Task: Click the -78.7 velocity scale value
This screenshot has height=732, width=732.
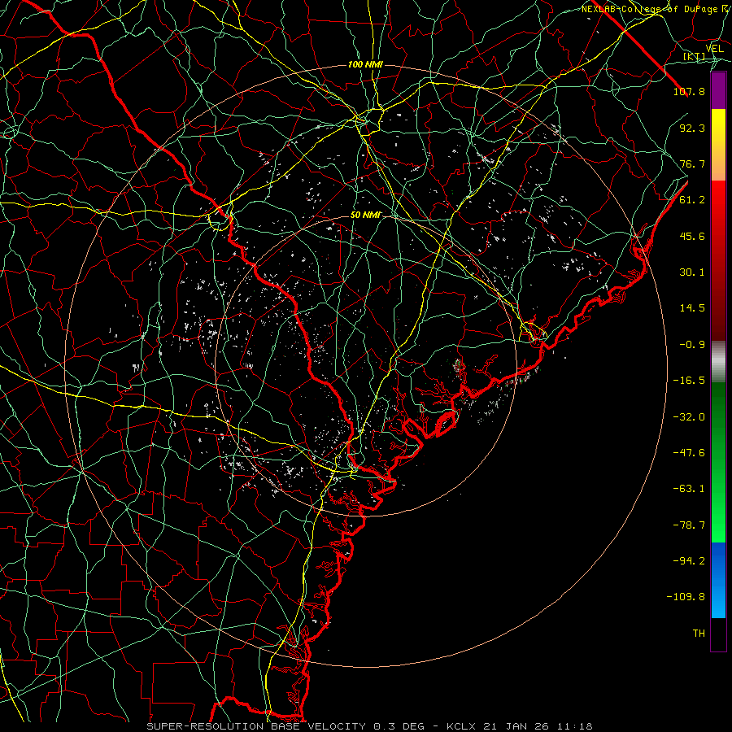Action: coord(689,525)
